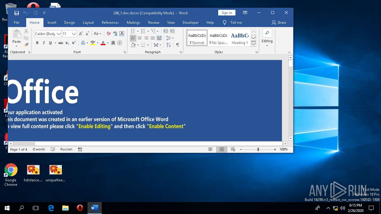The width and height of the screenshot is (381, 214).
Task: Open Text Effects and Typography
Action: pos(83,43)
